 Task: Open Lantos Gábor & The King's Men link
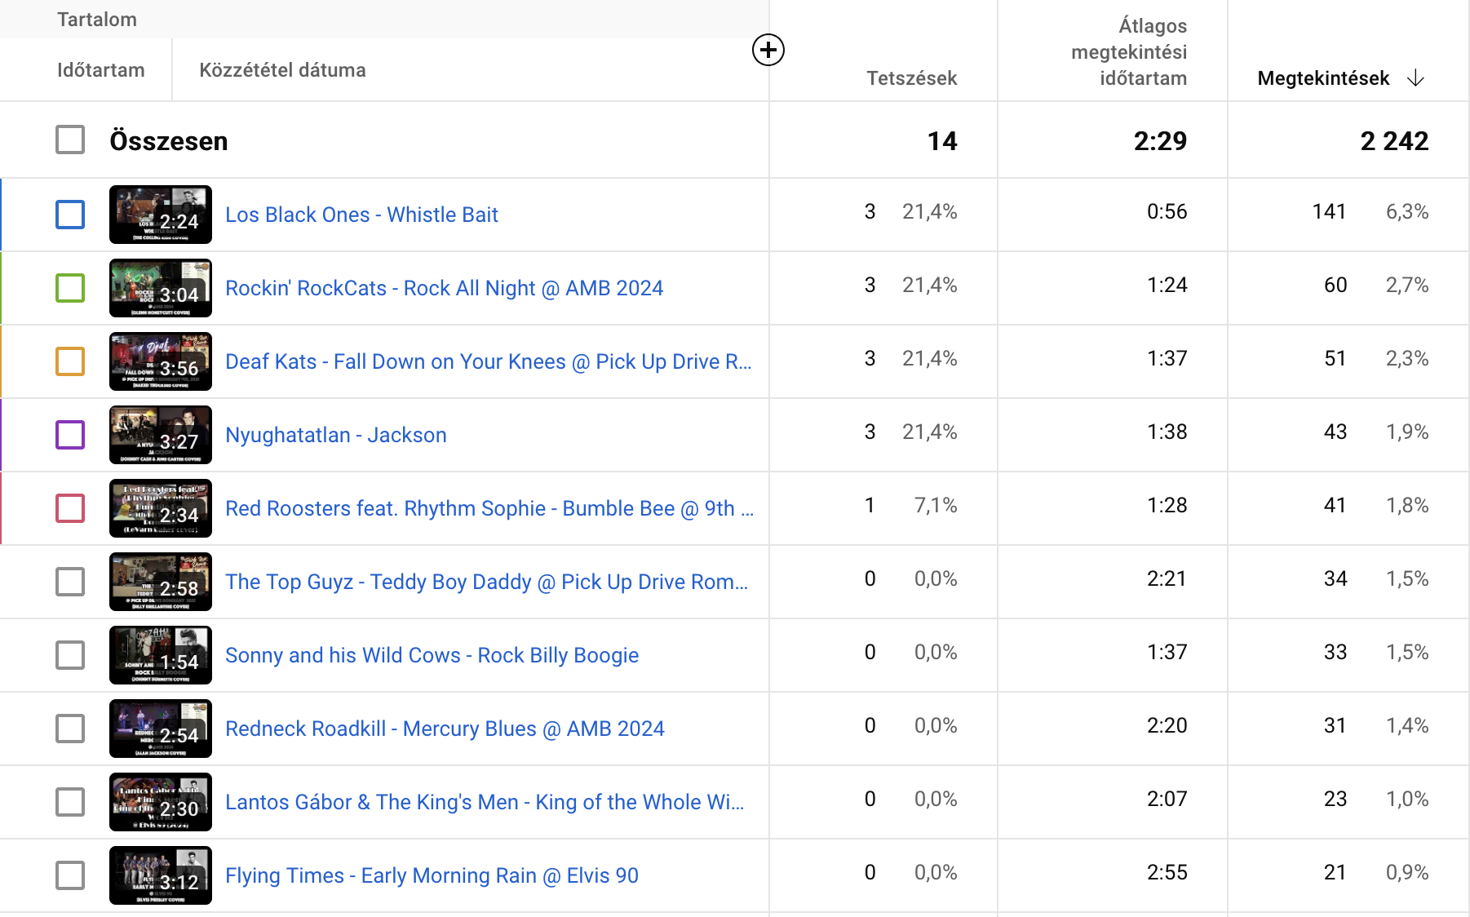coord(485,802)
